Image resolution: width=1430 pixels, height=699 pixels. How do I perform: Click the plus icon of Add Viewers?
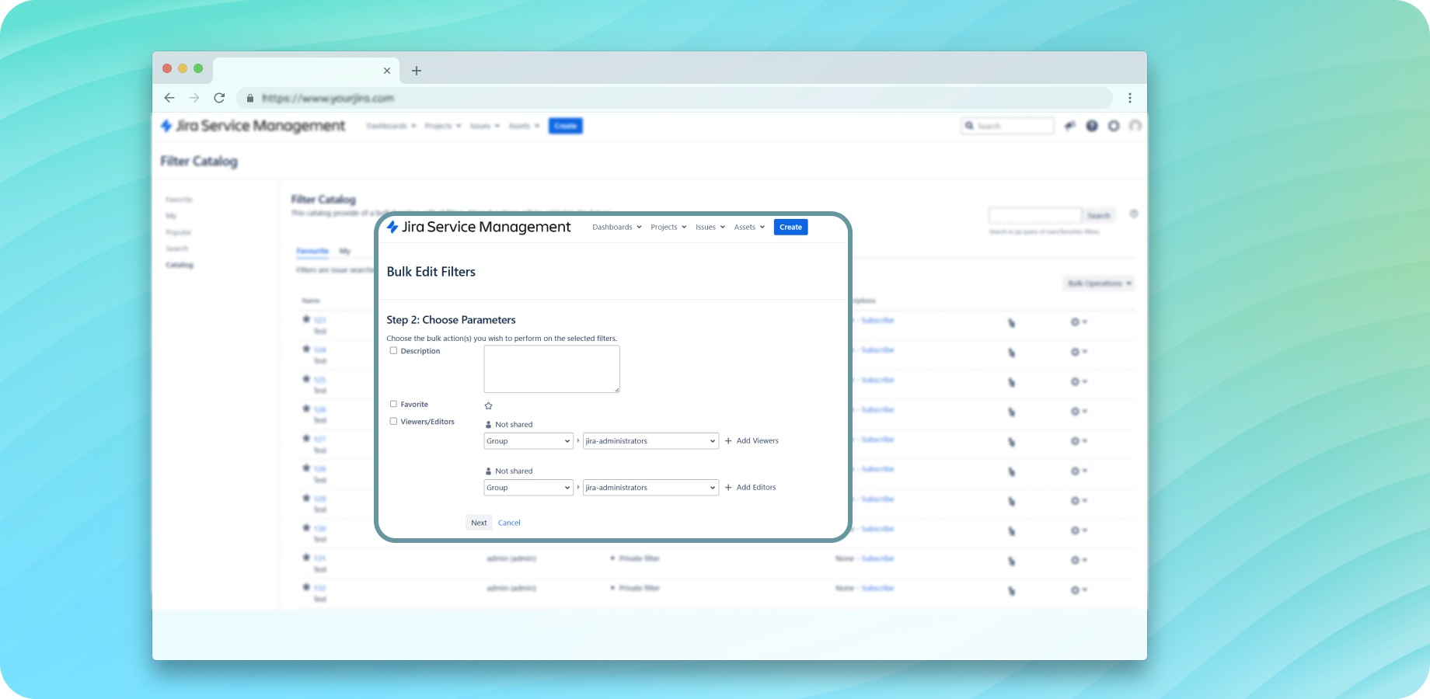[x=728, y=441]
